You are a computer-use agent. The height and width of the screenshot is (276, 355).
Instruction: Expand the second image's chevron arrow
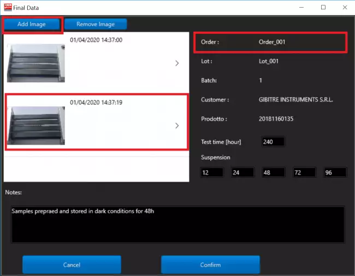point(177,125)
